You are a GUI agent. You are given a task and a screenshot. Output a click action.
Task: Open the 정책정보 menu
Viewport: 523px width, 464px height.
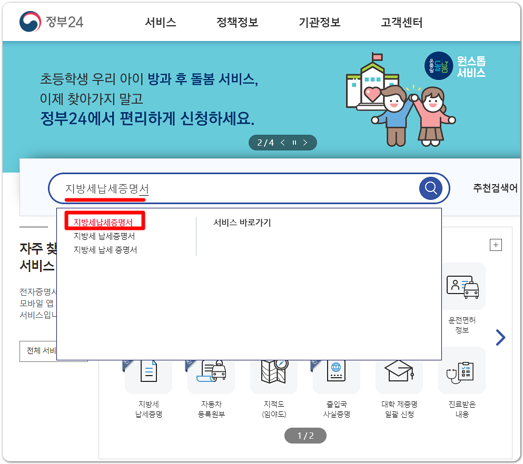[237, 22]
